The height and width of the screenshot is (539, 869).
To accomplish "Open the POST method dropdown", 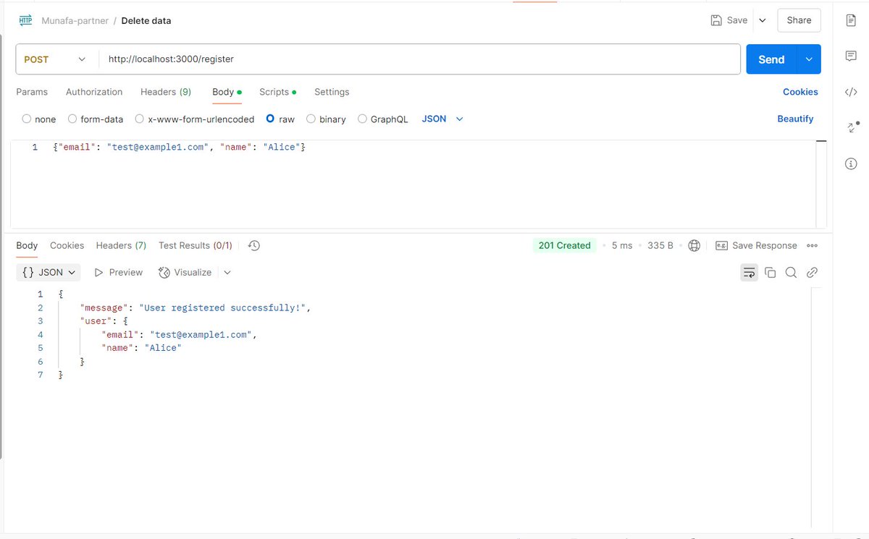I will coord(56,59).
